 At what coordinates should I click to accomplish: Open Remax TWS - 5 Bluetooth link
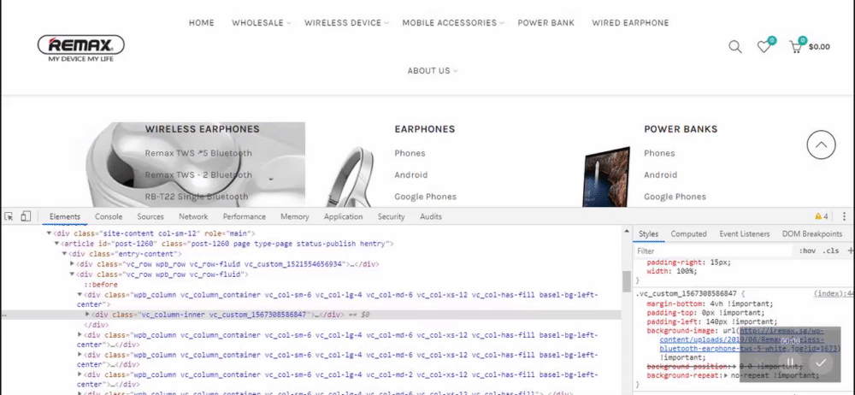198,153
